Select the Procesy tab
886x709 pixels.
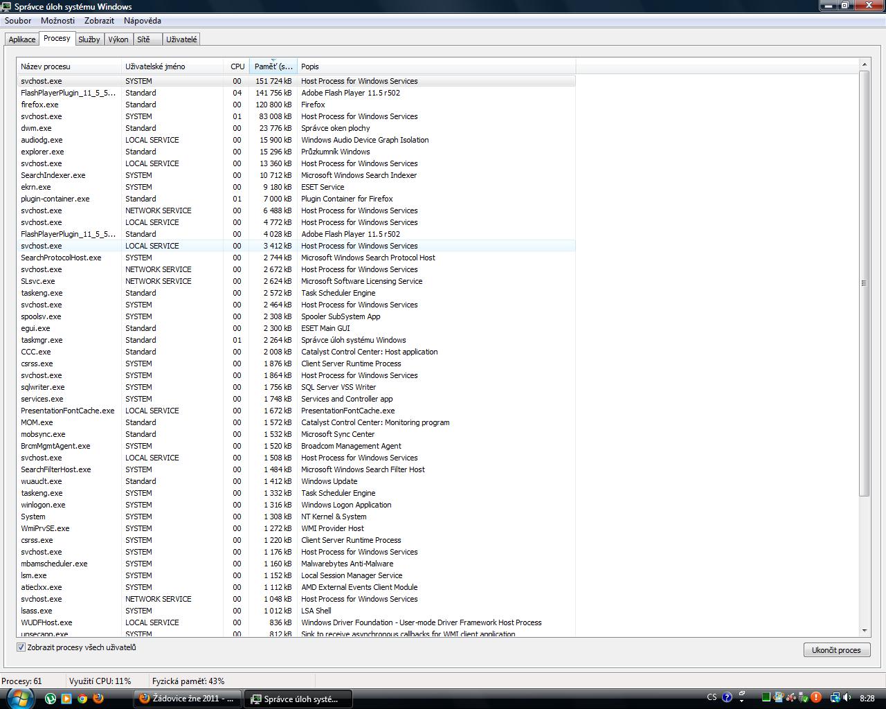tap(57, 39)
